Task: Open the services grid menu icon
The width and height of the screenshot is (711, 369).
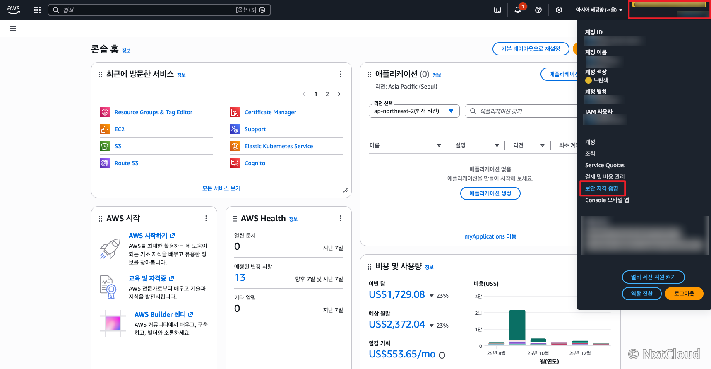Action: coord(37,10)
